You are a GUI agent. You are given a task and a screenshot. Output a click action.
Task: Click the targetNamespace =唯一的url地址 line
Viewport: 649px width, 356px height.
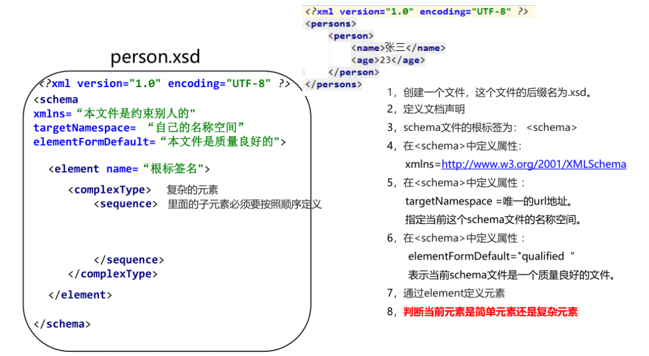(x=489, y=201)
